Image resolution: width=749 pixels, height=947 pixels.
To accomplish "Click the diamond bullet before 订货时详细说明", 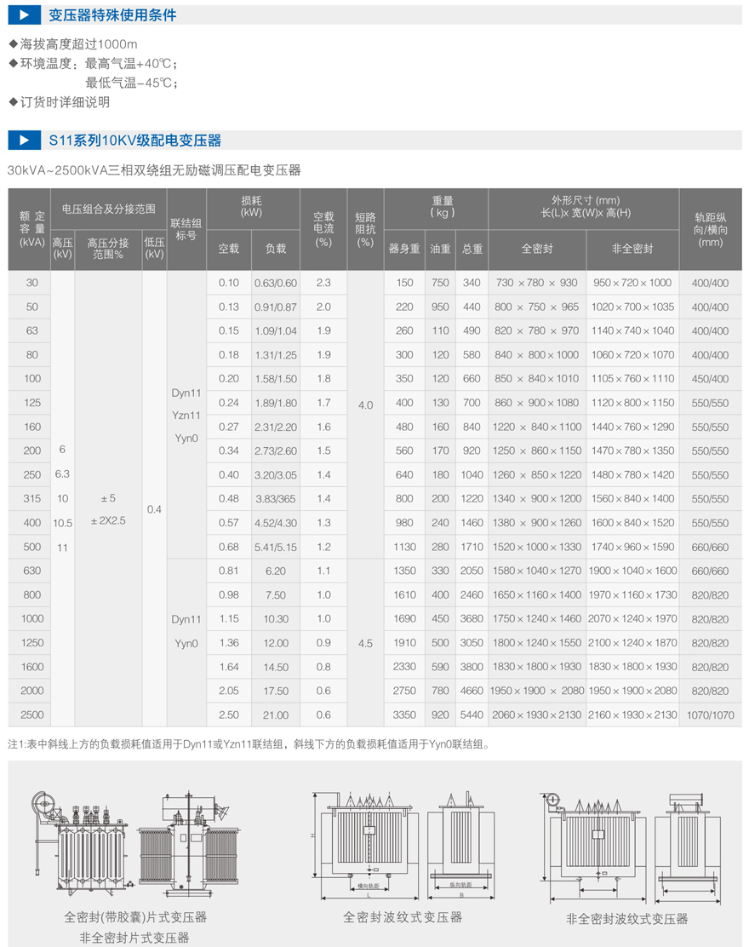I will (13, 102).
